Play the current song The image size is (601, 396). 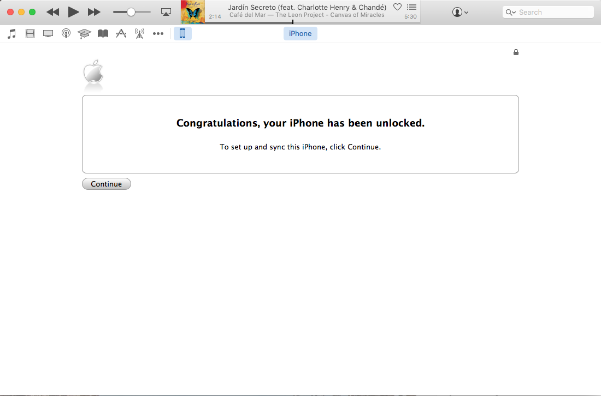coord(73,12)
